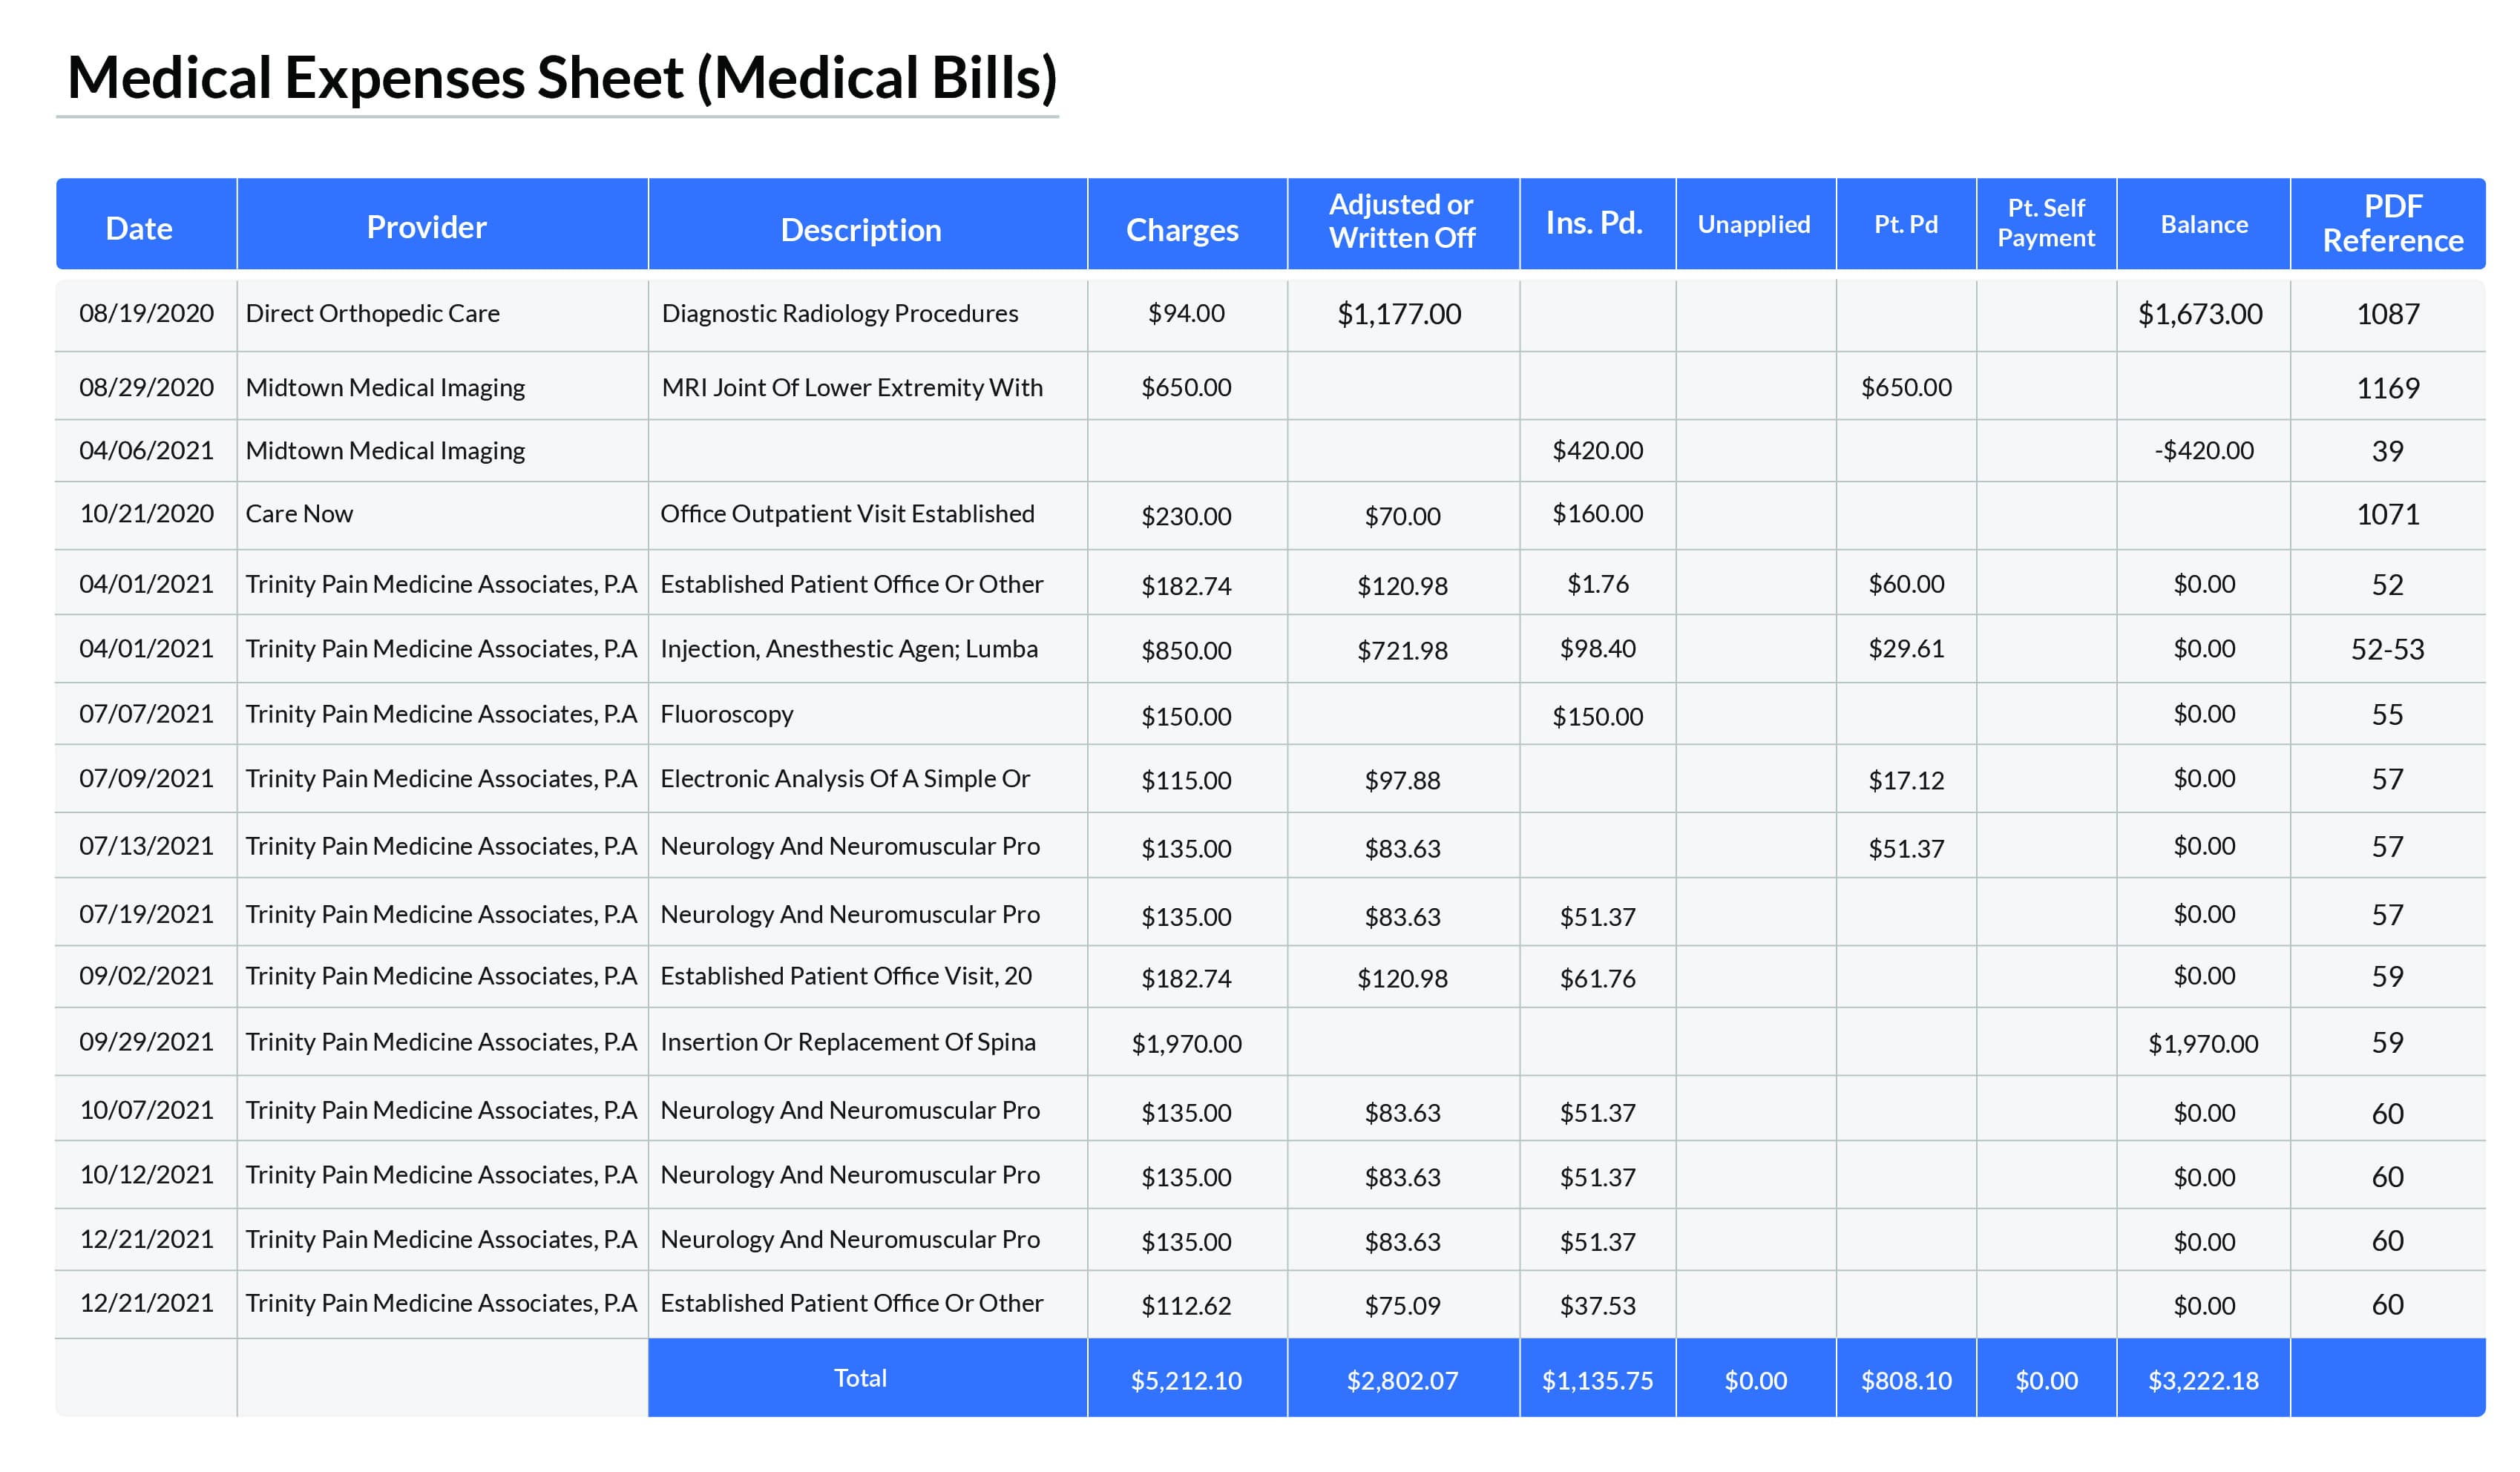Select the Insertion Or Replacement Of Spina cell
This screenshot has height=1472, width=2520.
tap(847, 1041)
